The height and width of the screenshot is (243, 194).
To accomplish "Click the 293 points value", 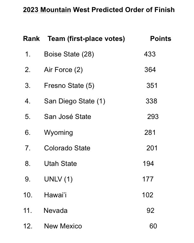I will tap(153, 117).
